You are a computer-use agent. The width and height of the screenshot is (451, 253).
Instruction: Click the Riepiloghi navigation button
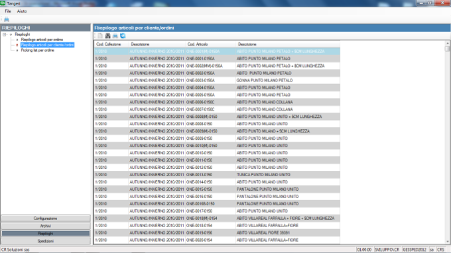(46, 234)
